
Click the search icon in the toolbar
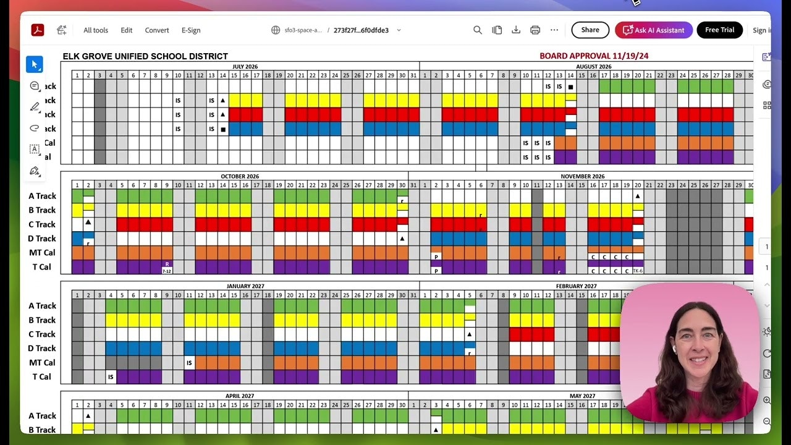click(x=477, y=30)
